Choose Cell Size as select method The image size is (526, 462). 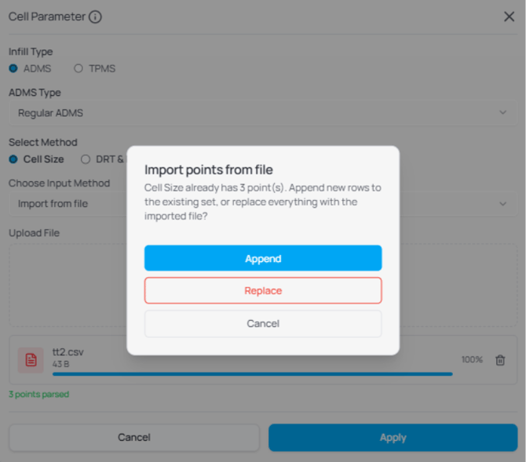tap(13, 159)
